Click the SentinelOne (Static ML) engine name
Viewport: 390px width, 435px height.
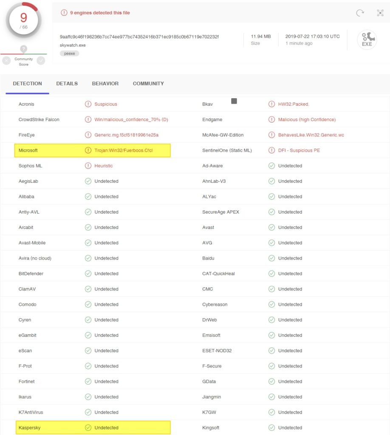coord(227,150)
